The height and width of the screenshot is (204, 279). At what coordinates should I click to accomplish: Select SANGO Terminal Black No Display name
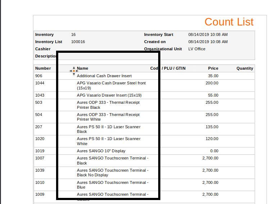pyautogui.click(x=113, y=173)
